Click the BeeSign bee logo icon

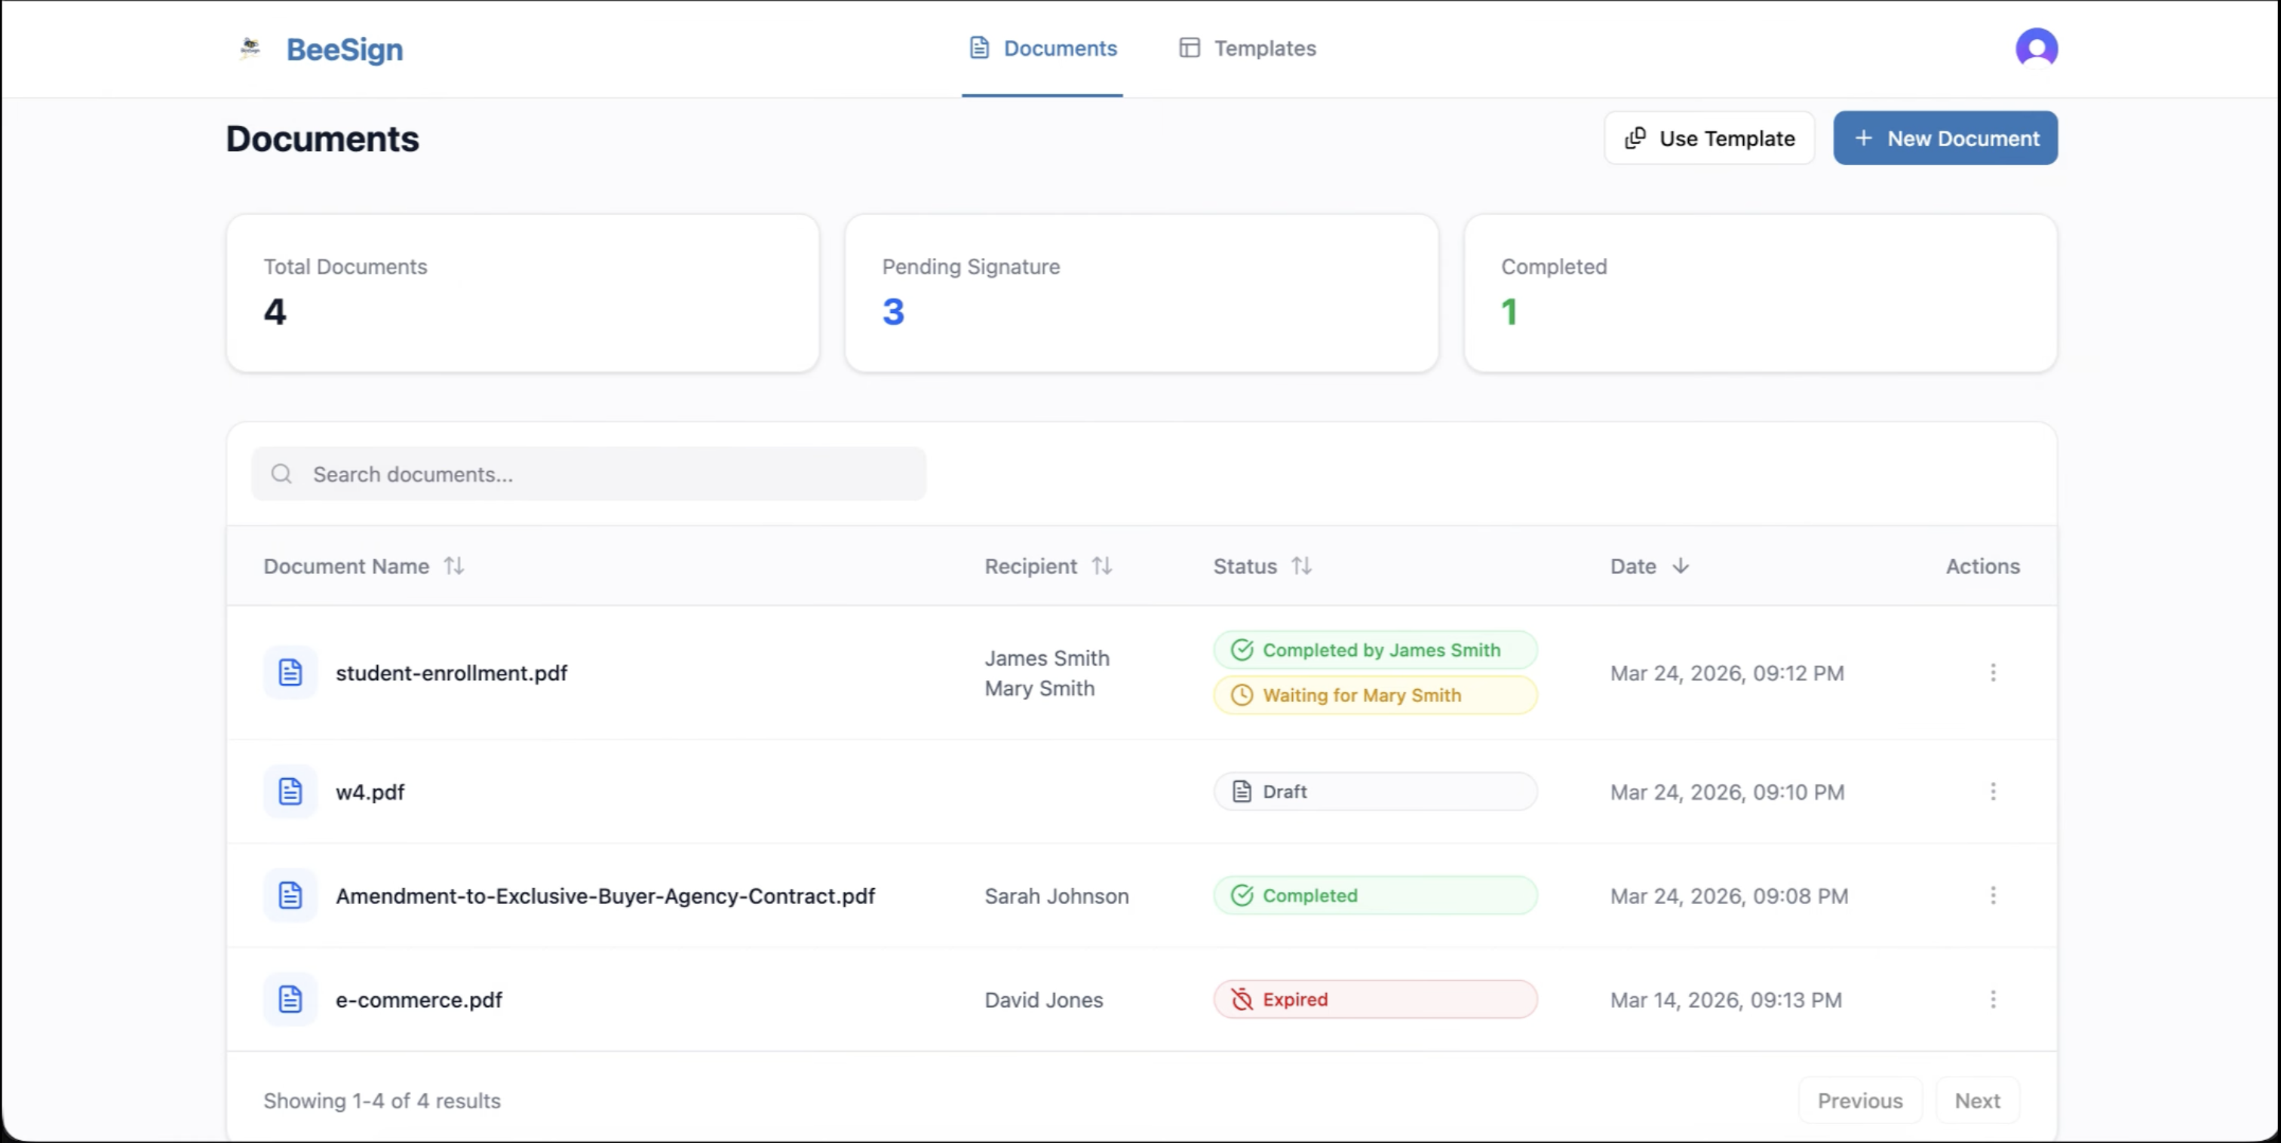250,47
